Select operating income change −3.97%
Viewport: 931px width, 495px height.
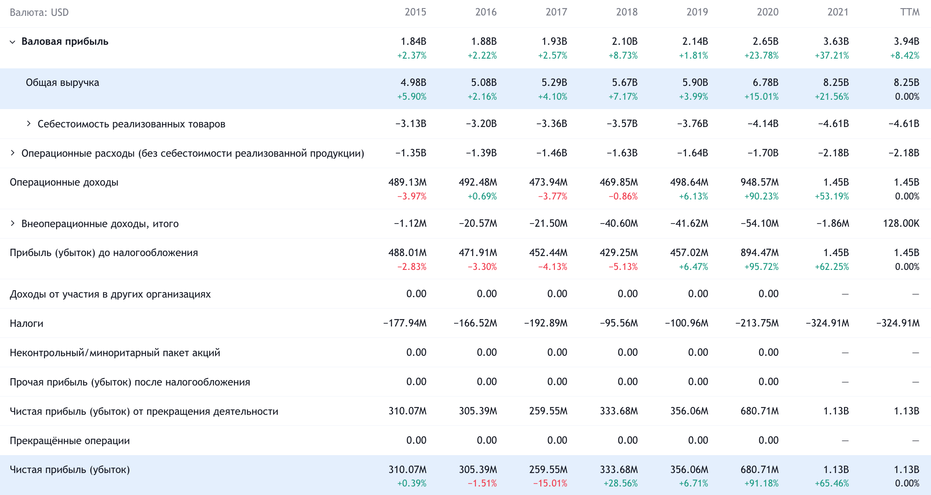tap(412, 197)
